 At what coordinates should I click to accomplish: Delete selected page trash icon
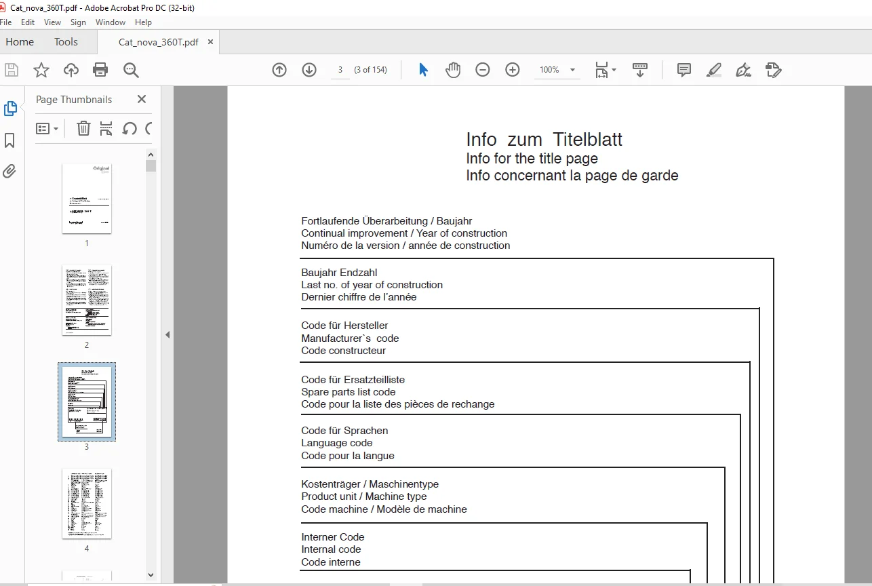pos(83,128)
